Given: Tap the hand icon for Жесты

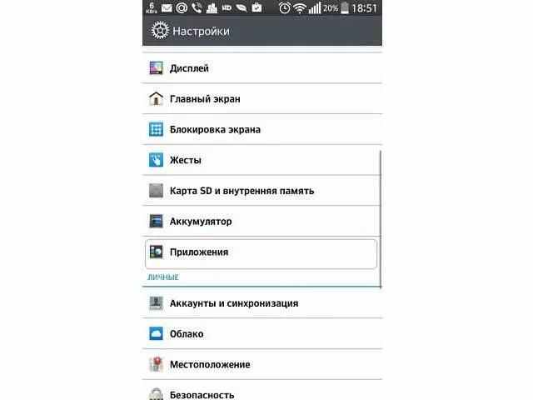Looking at the screenshot, I should pos(156,160).
